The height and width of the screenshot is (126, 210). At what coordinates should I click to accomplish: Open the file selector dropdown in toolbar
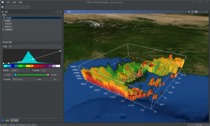point(17,7)
